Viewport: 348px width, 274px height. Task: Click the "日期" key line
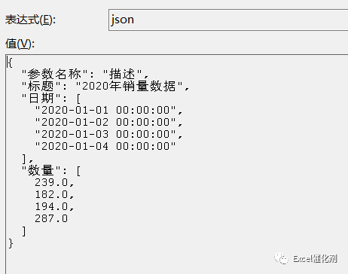coord(51,98)
